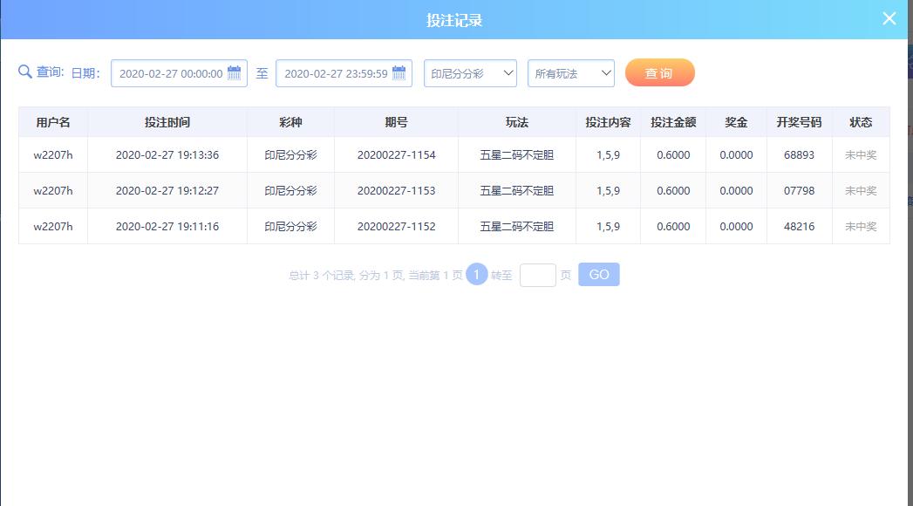Click 五星二码不定胆 in the 1153 row
Image resolution: width=913 pixels, height=506 pixels.
tap(517, 190)
